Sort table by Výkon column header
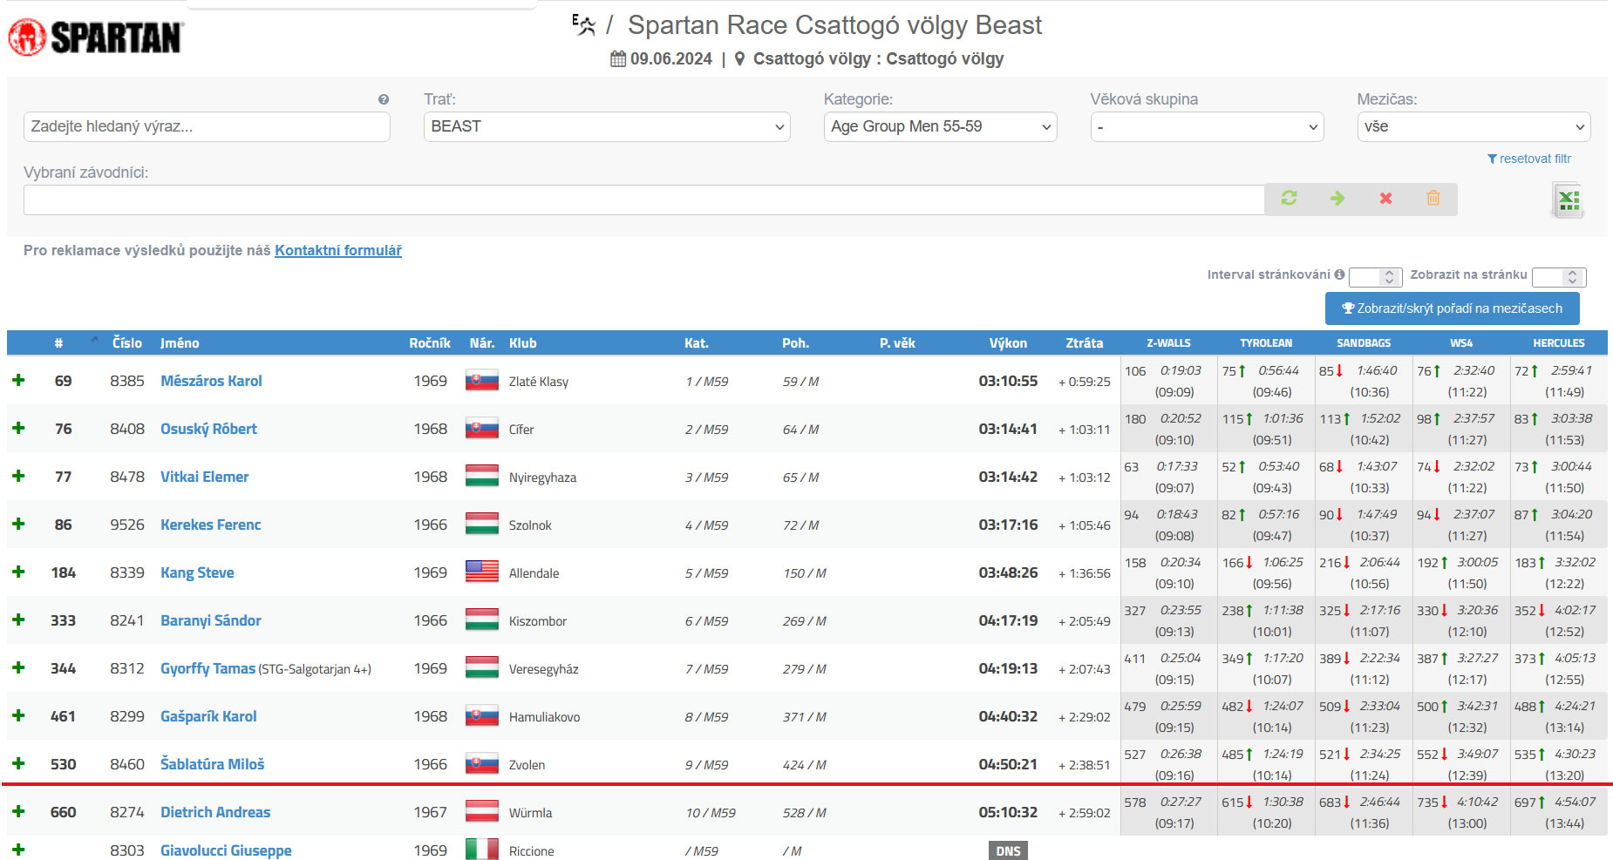This screenshot has width=1613, height=860. (x=1008, y=343)
